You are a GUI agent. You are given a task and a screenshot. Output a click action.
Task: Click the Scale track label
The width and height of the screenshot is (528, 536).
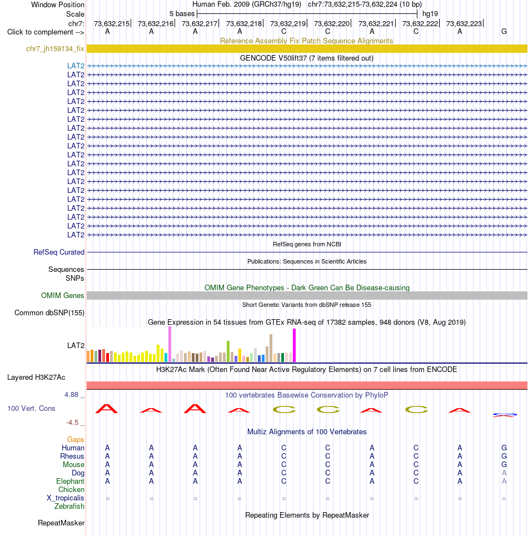[75, 14]
